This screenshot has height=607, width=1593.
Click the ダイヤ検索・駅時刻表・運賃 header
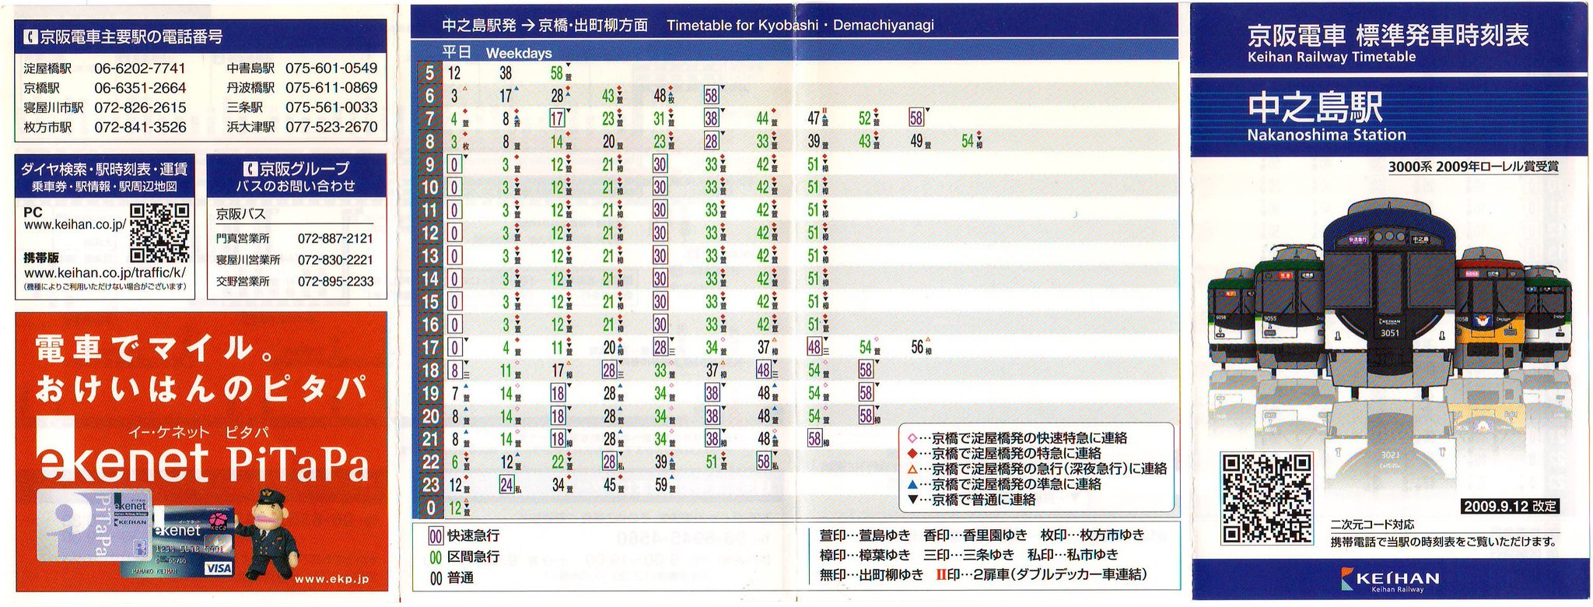[104, 177]
